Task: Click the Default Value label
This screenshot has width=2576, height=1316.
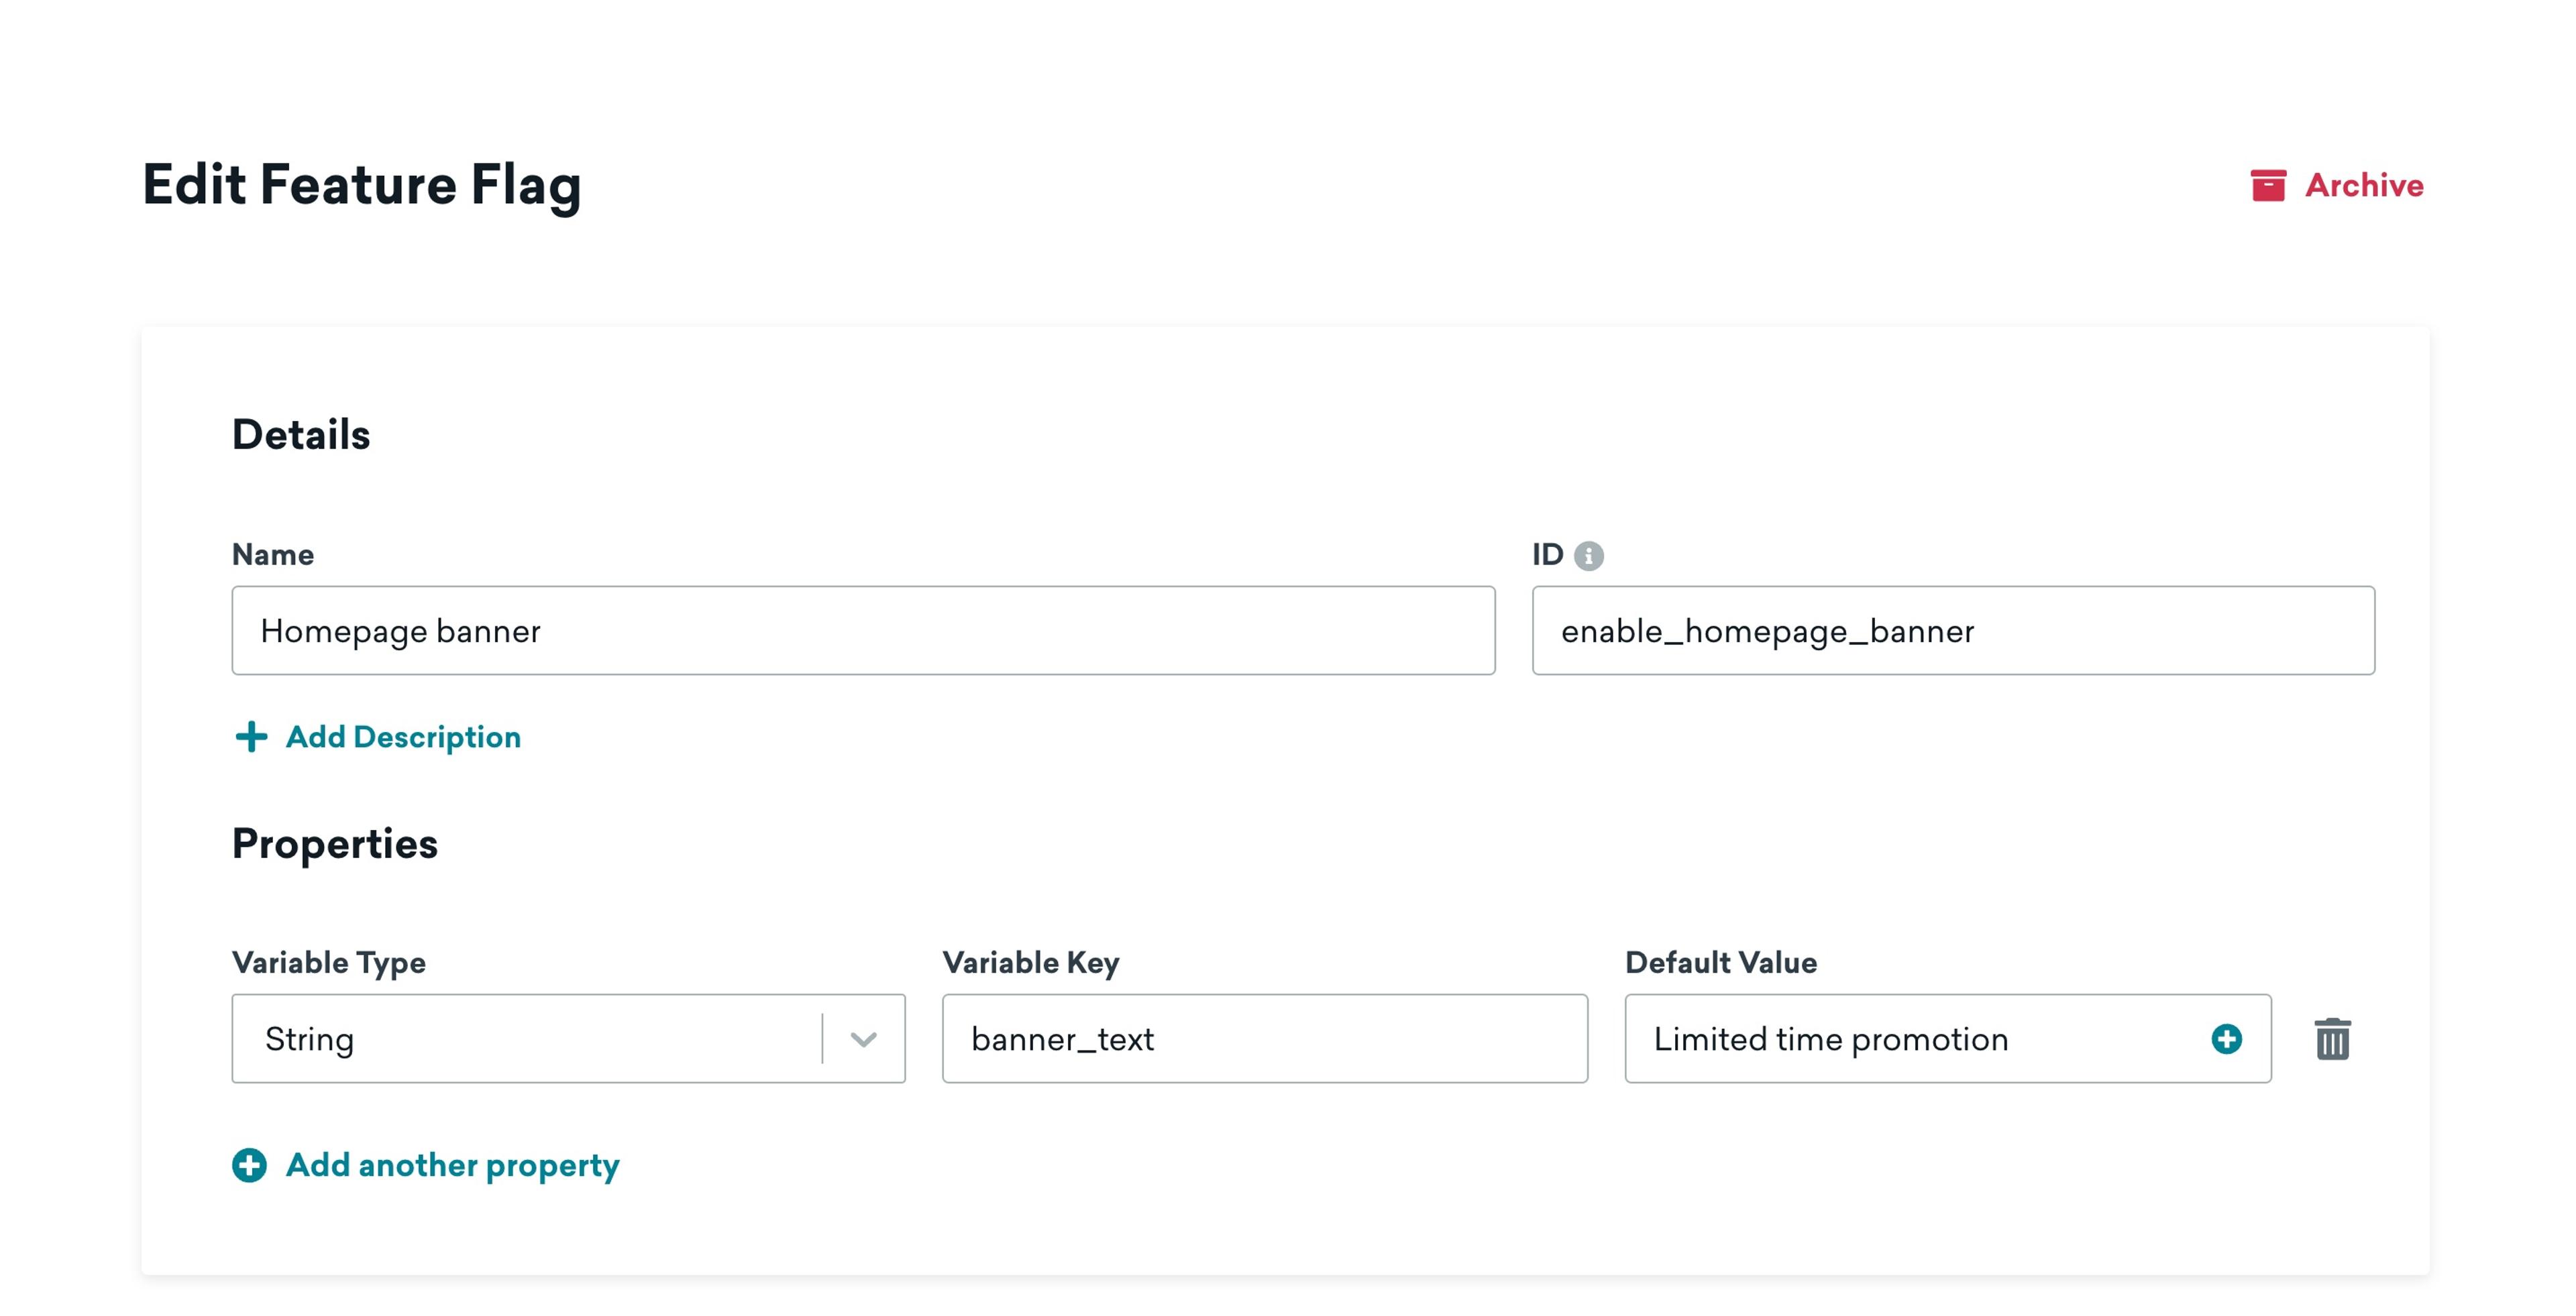Action: click(1720, 962)
